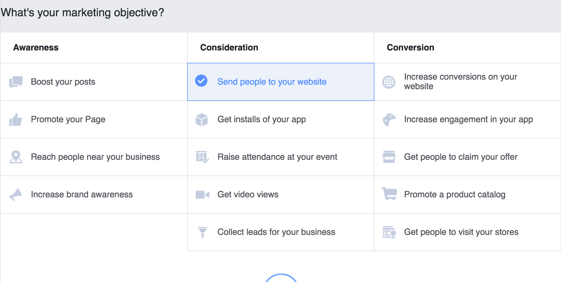561x282 pixels.
Task: Click the megaphone brand awareness icon
Action: [x=16, y=195]
